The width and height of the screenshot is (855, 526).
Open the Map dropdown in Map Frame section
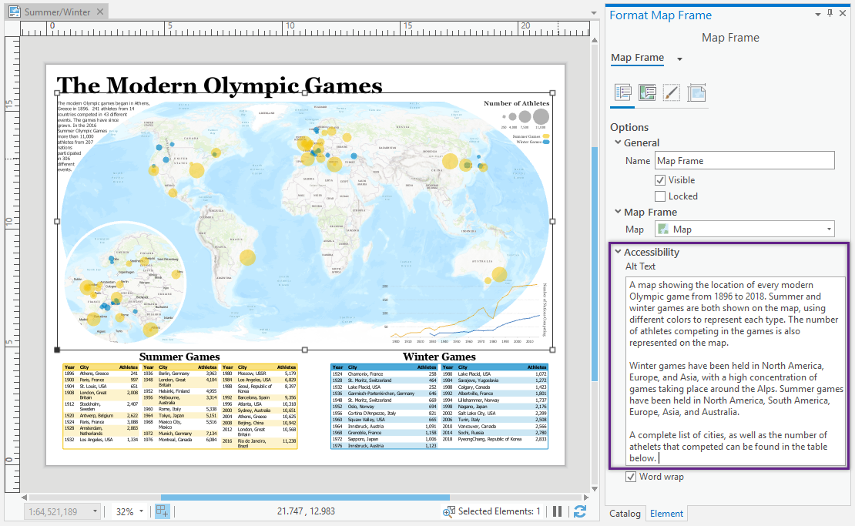click(x=827, y=228)
